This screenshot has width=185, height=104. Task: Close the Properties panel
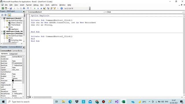(24, 47)
